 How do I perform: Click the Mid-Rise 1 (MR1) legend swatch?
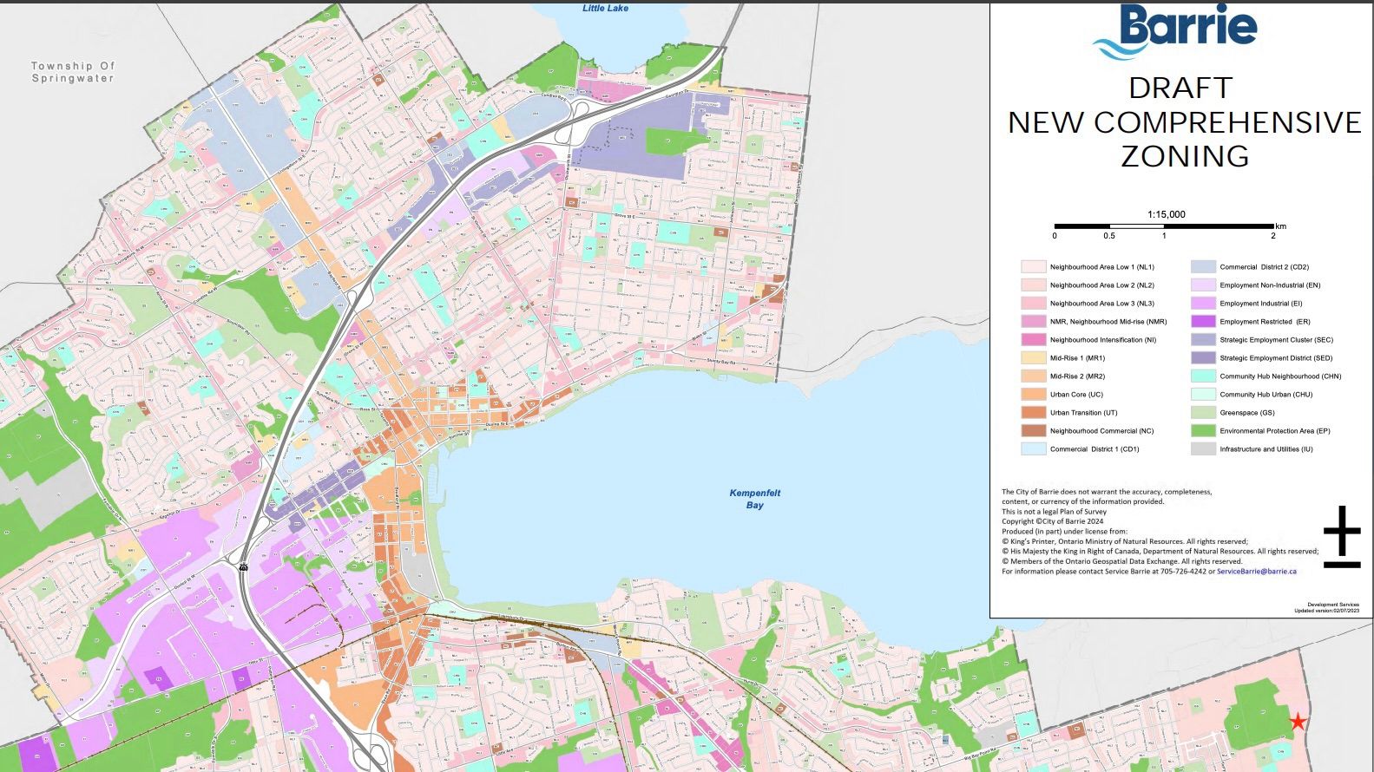(x=1033, y=358)
